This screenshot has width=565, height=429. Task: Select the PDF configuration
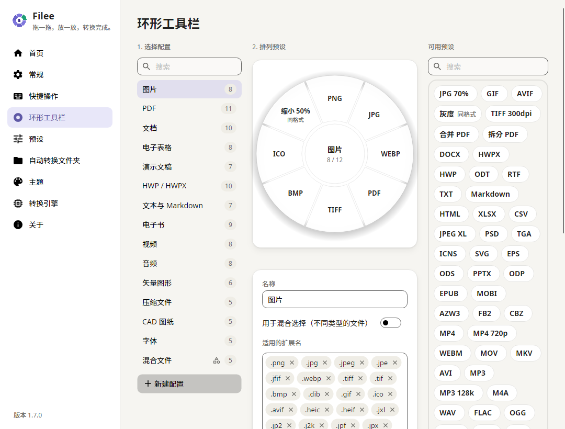(x=189, y=108)
